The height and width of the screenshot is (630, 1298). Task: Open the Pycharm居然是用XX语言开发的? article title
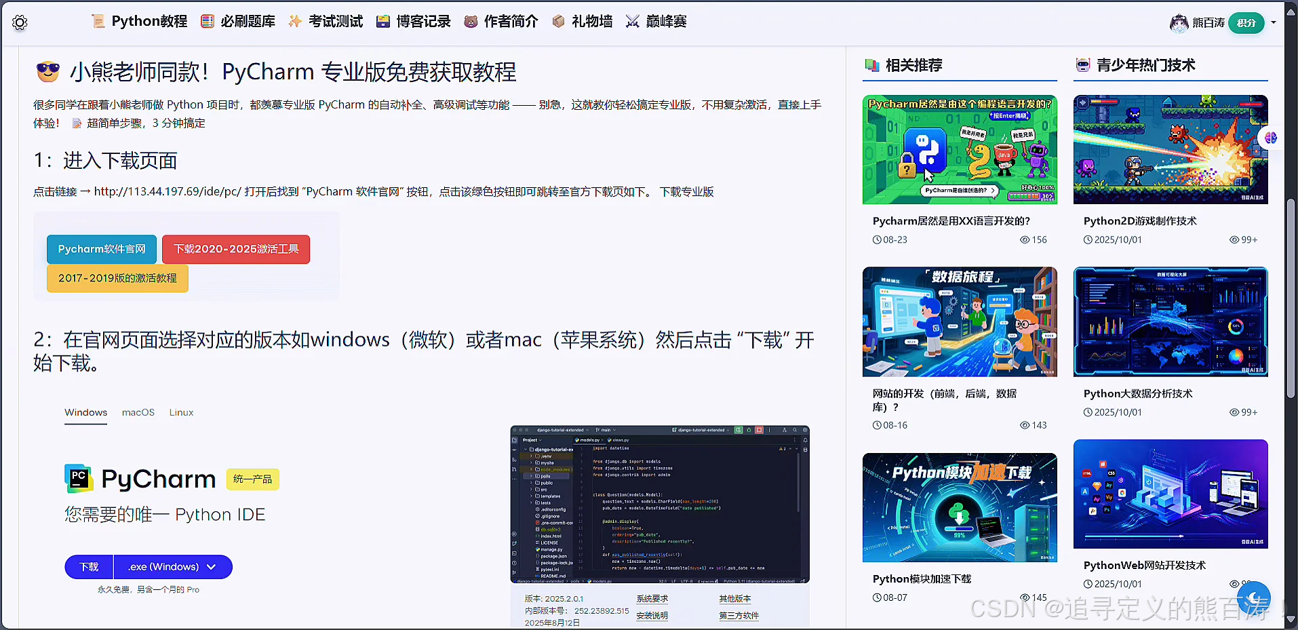tap(951, 221)
